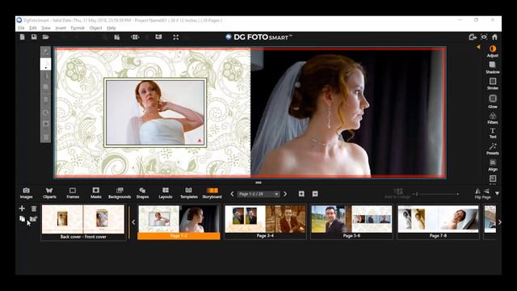Click the add page plus button

tap(301, 194)
